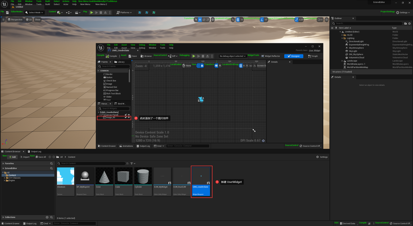The width and height of the screenshot is (413, 226).
Task: Toggle visibility eye of Image_89 widget
Action: point(129,118)
